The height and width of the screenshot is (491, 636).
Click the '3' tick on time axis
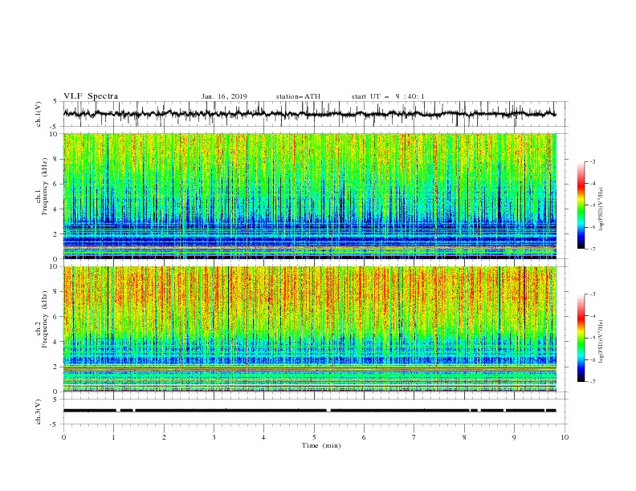pos(214,437)
